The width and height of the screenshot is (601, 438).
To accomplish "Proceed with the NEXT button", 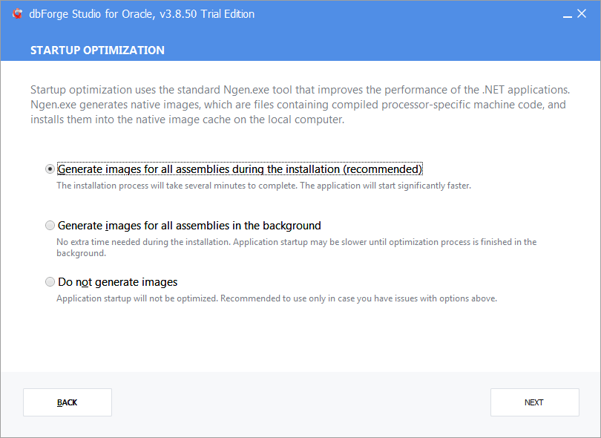I will [x=535, y=402].
